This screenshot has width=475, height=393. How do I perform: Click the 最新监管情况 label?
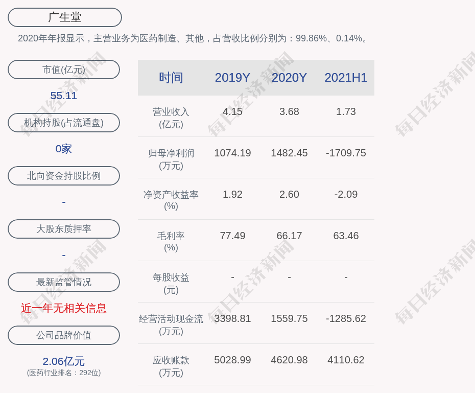(x=64, y=282)
